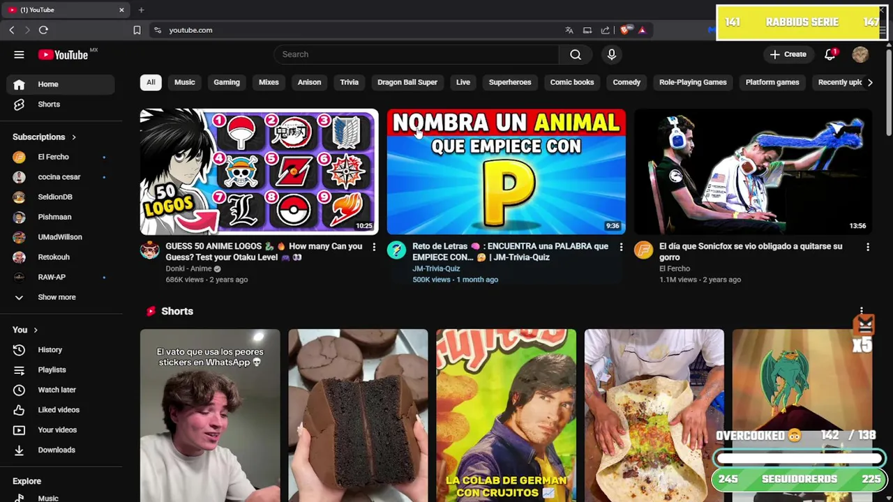Expand the You section chevron

click(x=35, y=330)
